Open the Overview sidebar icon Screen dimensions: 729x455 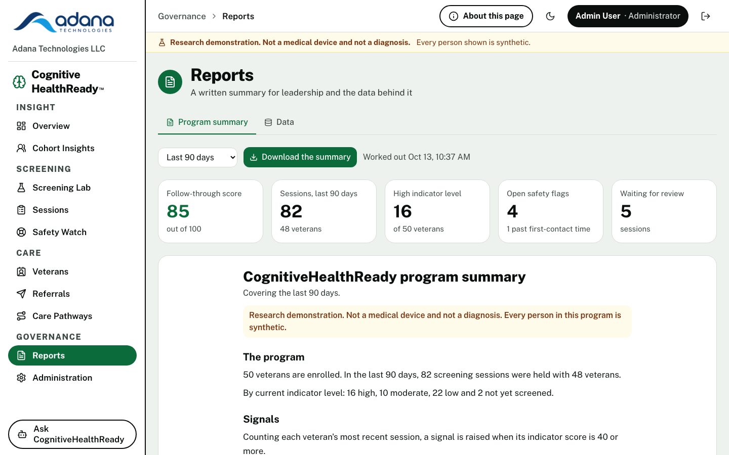coord(21,126)
